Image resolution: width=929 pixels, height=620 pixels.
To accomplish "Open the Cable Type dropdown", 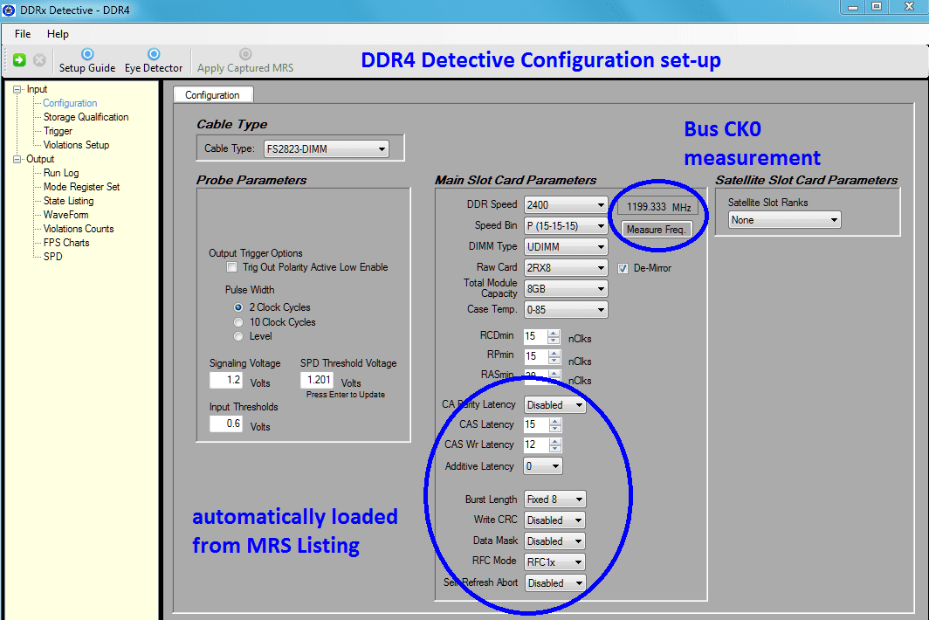I will 327,148.
